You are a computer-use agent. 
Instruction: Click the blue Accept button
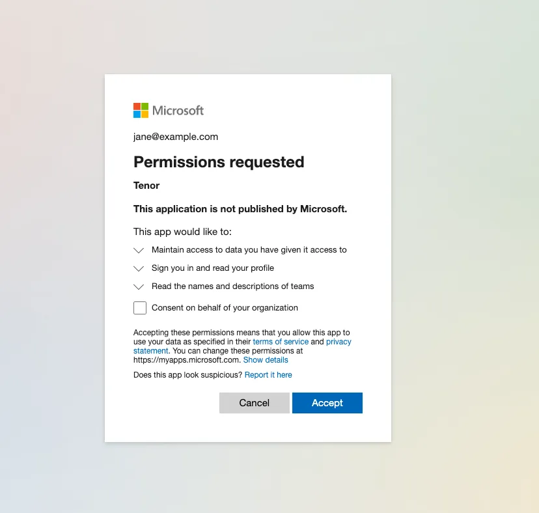pyautogui.click(x=327, y=403)
